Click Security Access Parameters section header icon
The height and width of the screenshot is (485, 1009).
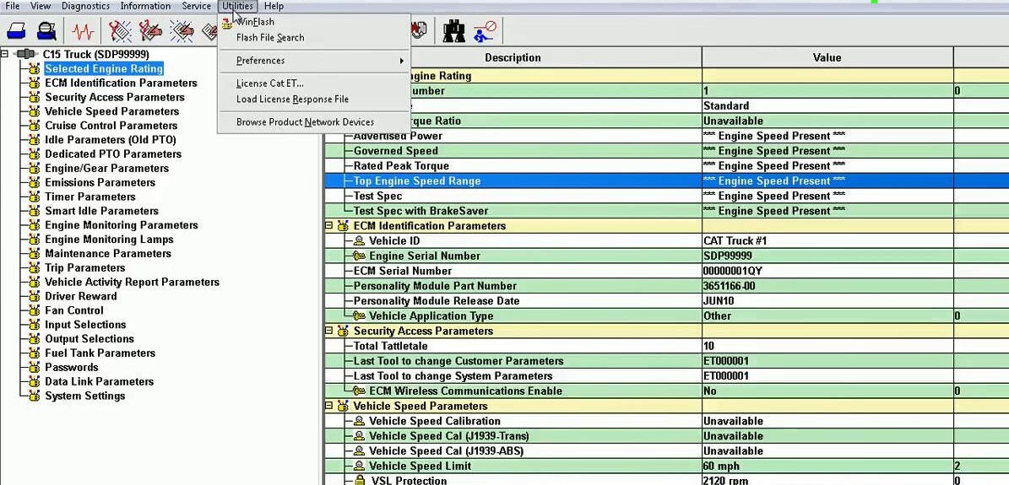point(343,331)
